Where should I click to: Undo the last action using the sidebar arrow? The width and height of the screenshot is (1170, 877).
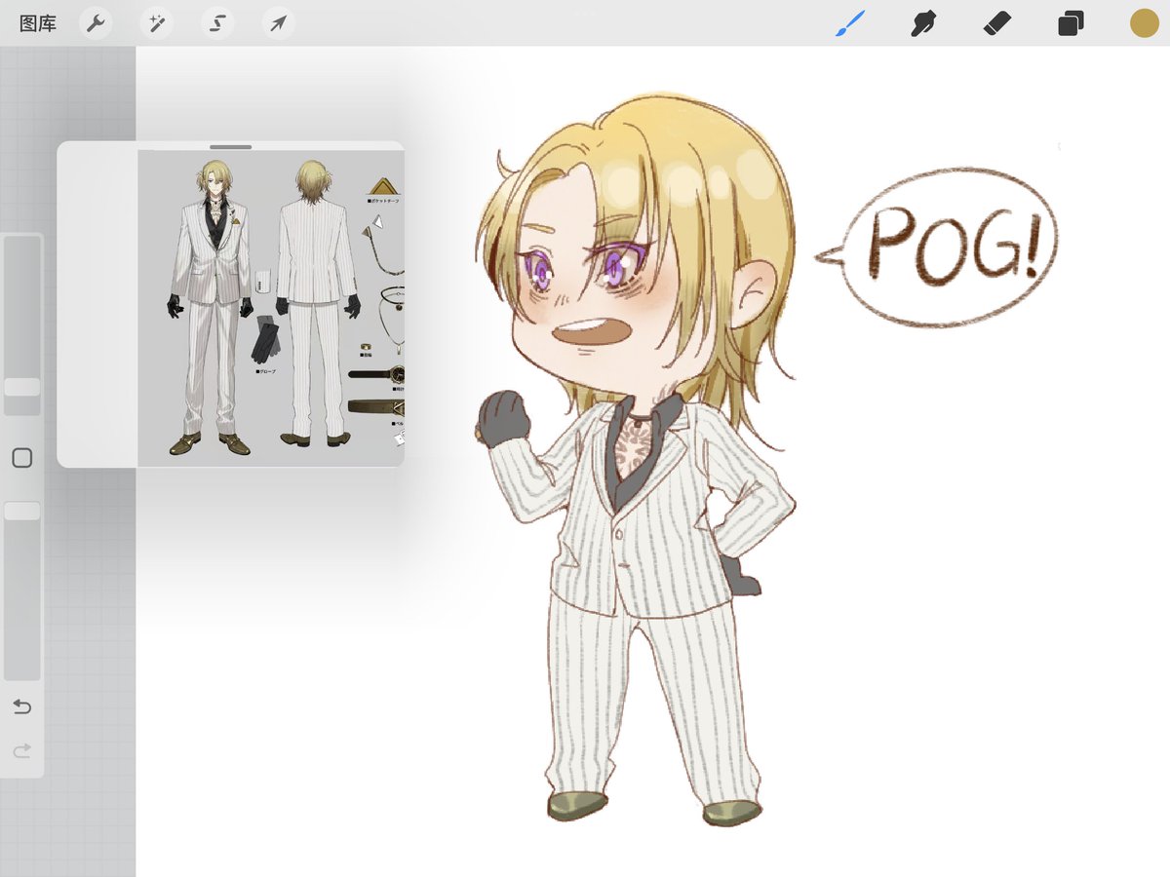pyautogui.click(x=21, y=705)
